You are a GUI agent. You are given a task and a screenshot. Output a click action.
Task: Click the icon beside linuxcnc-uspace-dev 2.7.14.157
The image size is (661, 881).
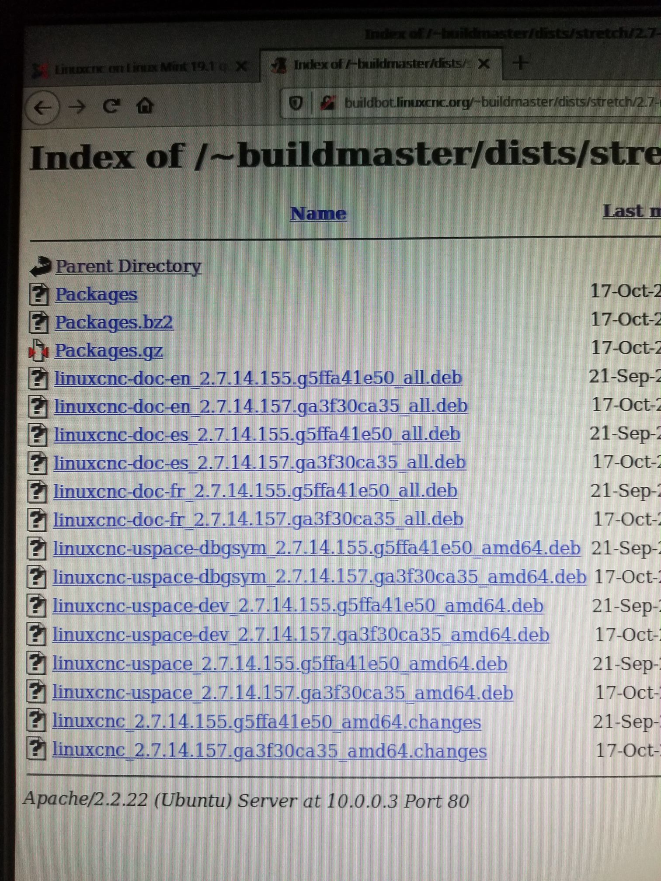point(36,635)
